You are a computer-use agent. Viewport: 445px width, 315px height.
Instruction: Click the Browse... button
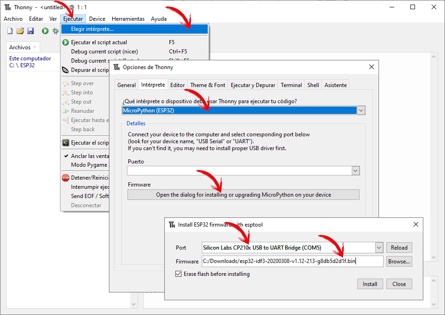[x=399, y=262]
